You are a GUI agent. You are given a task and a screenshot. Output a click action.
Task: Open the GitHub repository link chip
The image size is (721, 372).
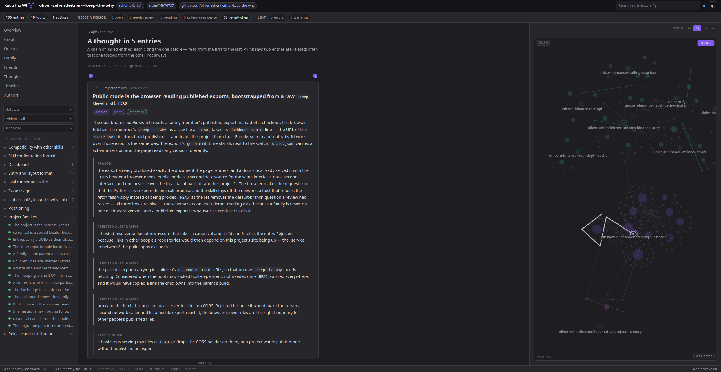tap(218, 6)
